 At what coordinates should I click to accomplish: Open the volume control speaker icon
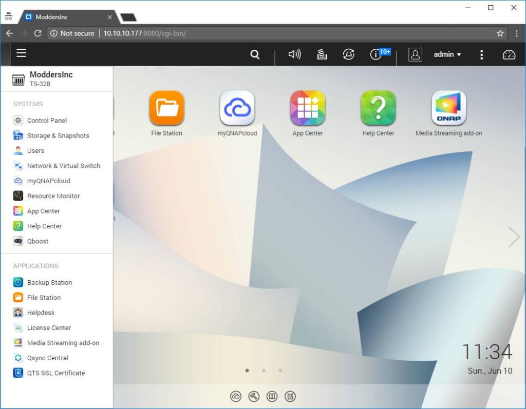294,54
